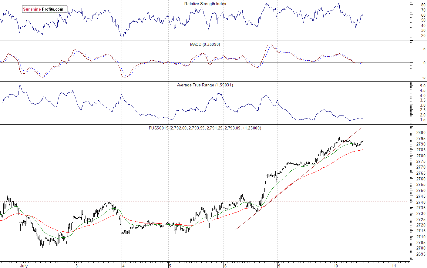
Task: Click the July label on the date axis
Action: (24, 266)
